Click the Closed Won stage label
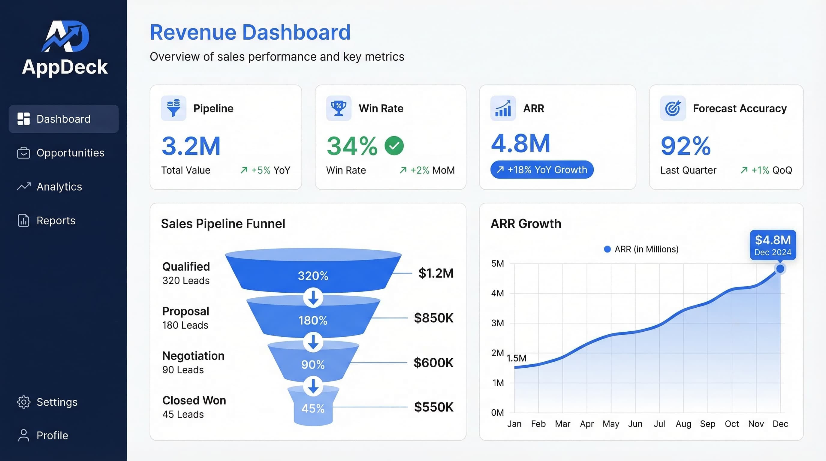 (194, 400)
